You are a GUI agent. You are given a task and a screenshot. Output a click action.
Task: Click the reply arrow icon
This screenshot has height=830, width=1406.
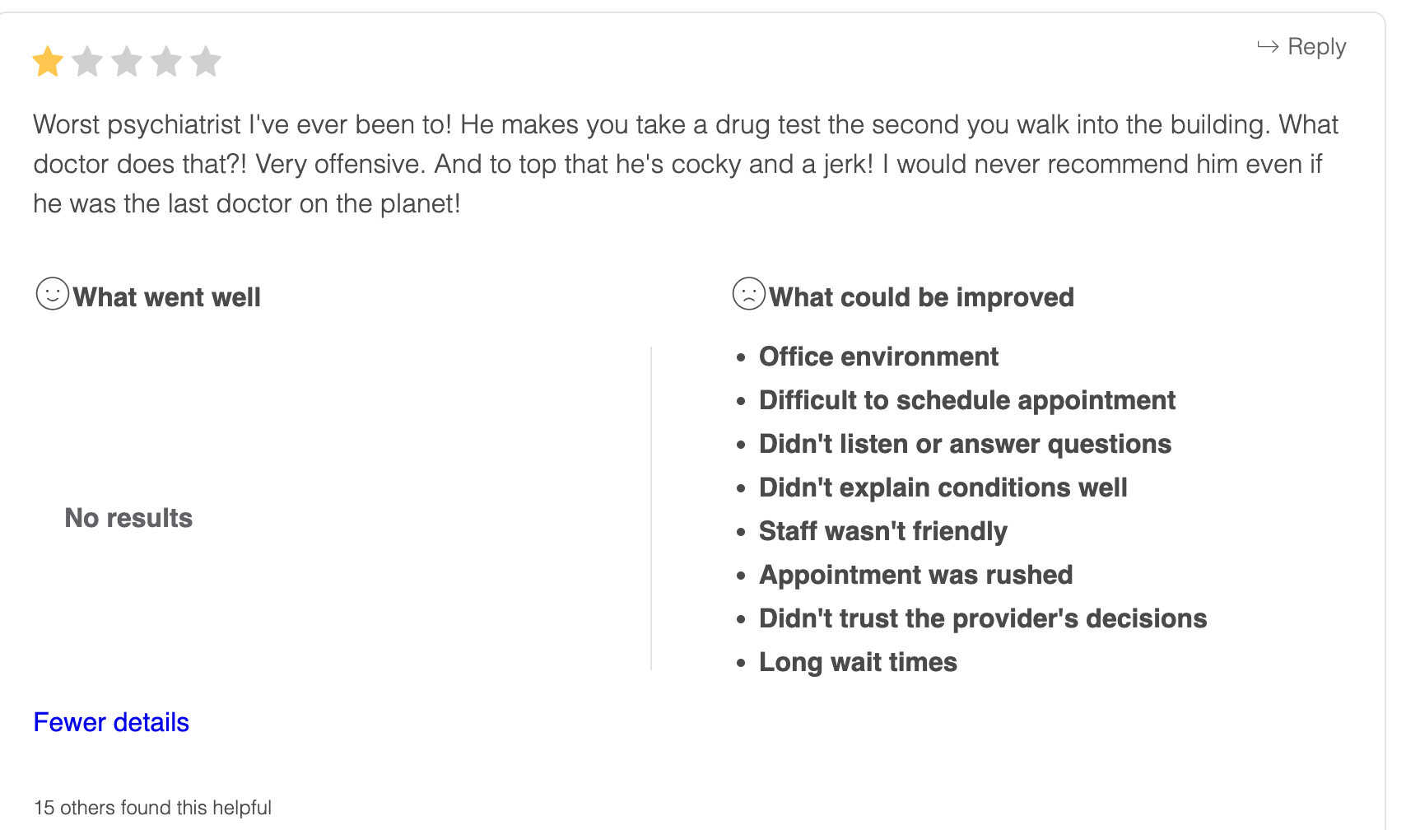pos(1268,47)
